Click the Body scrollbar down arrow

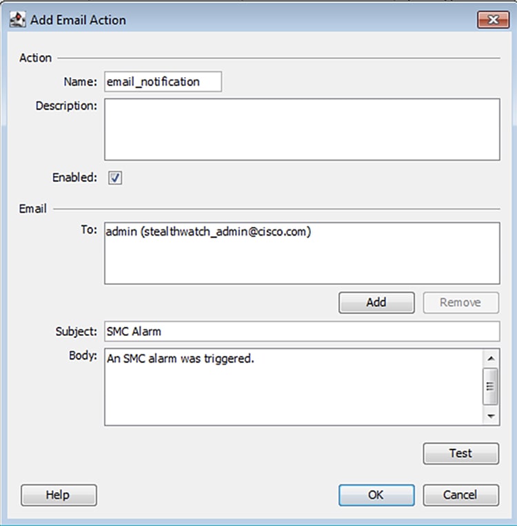click(x=491, y=417)
